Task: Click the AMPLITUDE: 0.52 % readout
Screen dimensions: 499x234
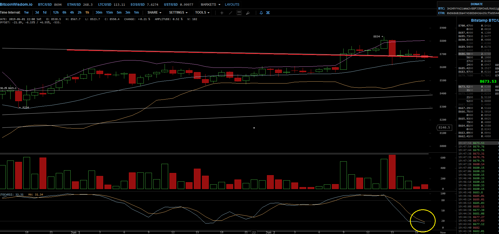Action: coord(169,19)
